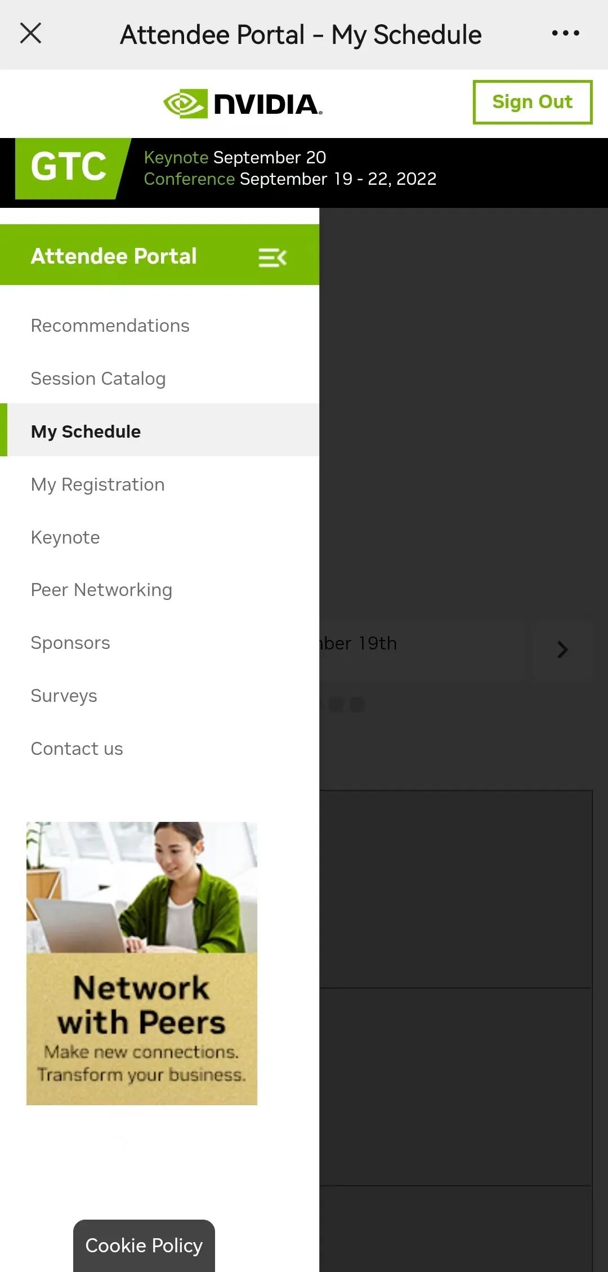Viewport: 608px width, 1272px height.
Task: Open the three-dot more options menu
Action: 565,33
